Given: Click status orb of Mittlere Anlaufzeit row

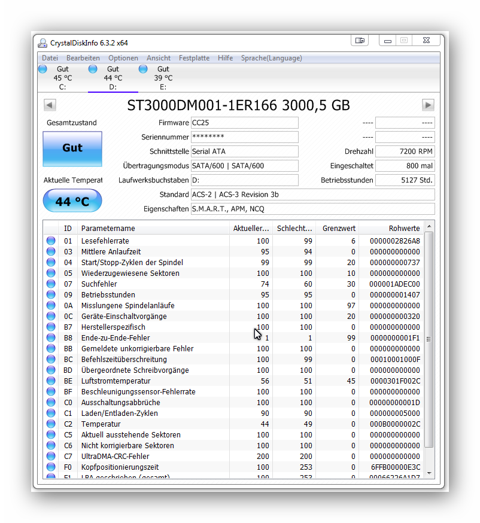Looking at the screenshot, I should [51, 251].
